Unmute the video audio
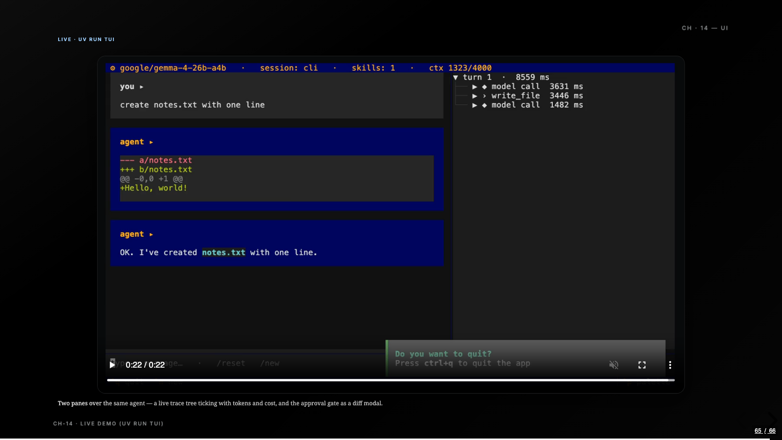 [x=614, y=365]
